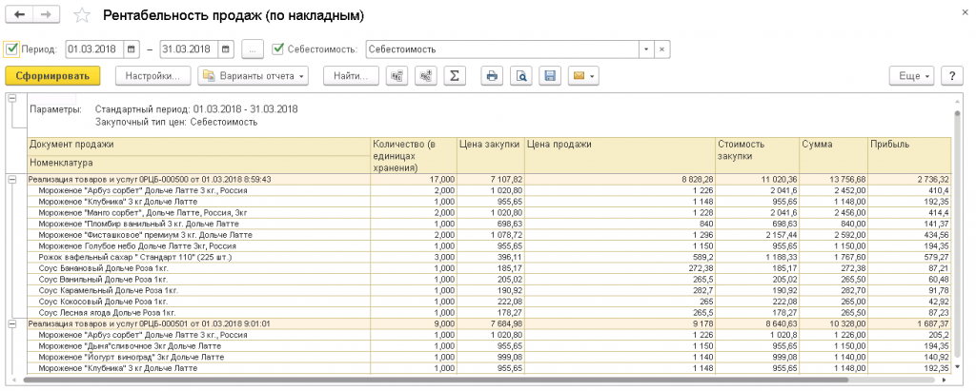Viewport: 976px width, 391px height.
Task: Click the Себестоимость price type field
Action: click(x=502, y=49)
